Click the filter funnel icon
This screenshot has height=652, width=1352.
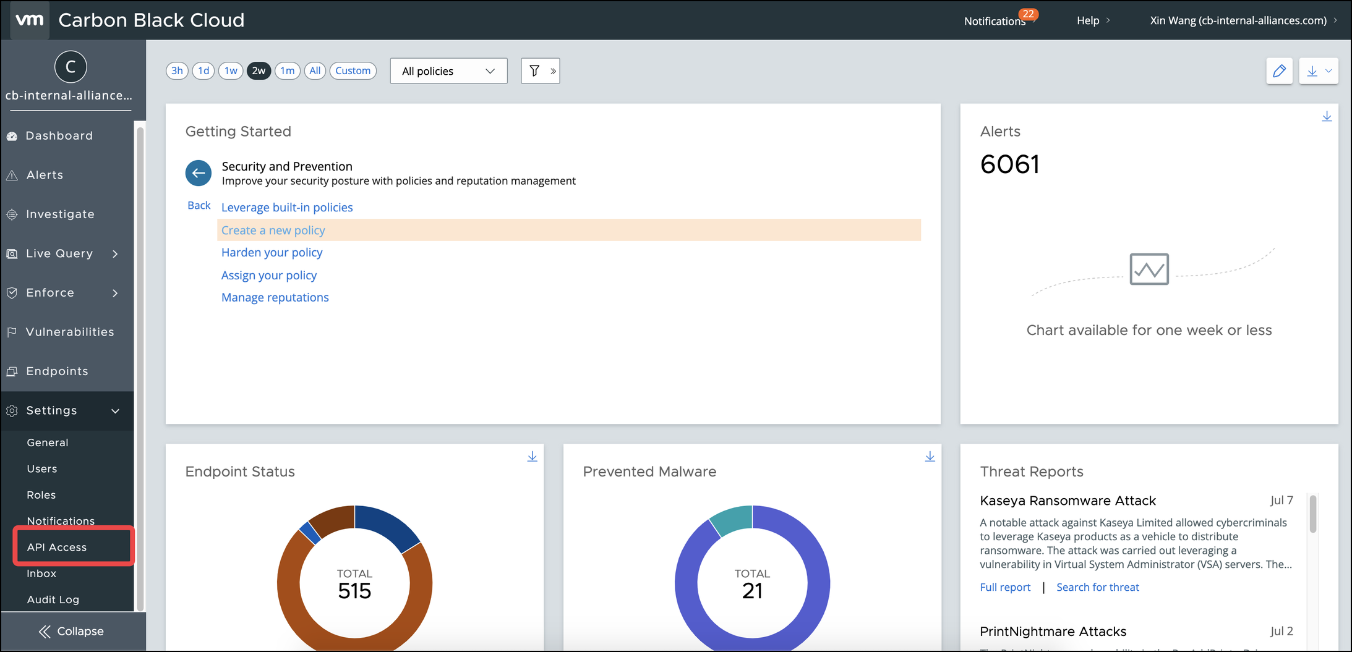[x=534, y=71]
